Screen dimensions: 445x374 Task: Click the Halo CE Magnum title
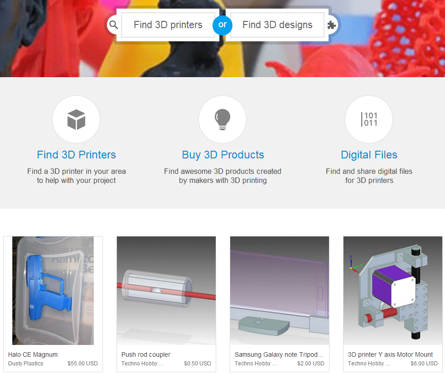tap(33, 354)
